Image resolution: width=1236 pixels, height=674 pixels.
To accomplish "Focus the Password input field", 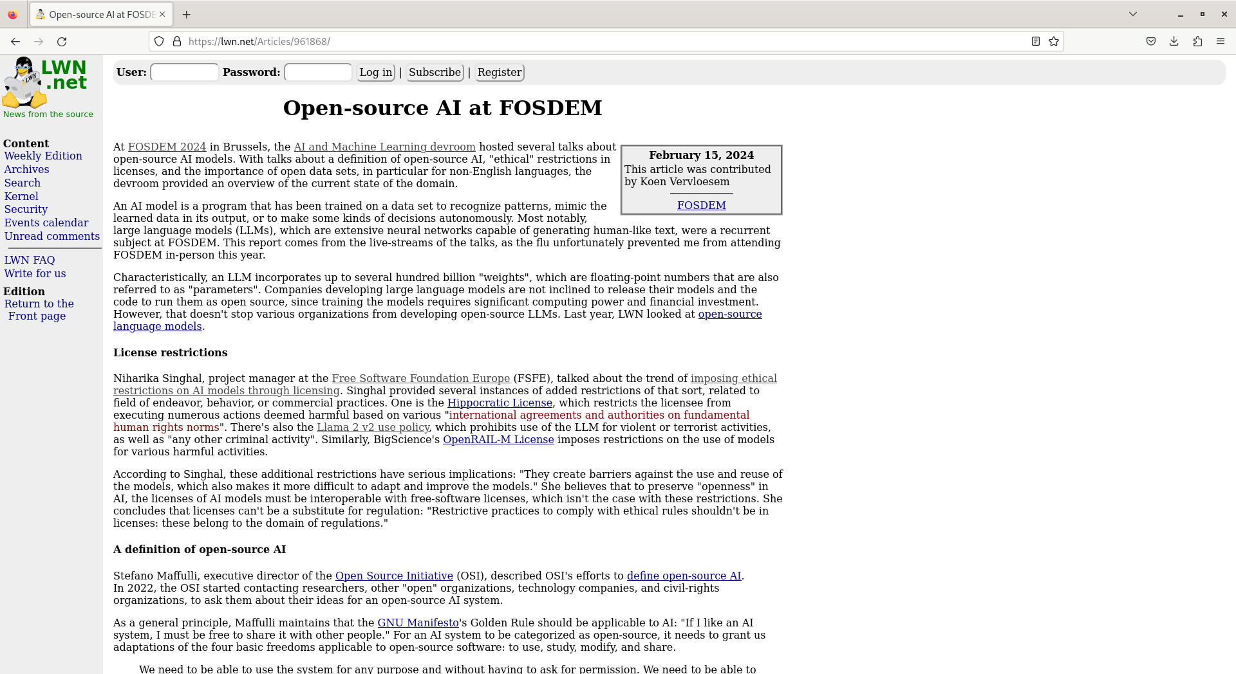I will point(318,72).
